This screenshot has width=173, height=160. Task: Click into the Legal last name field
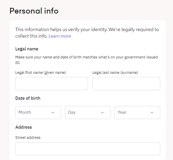[x=126, y=84]
